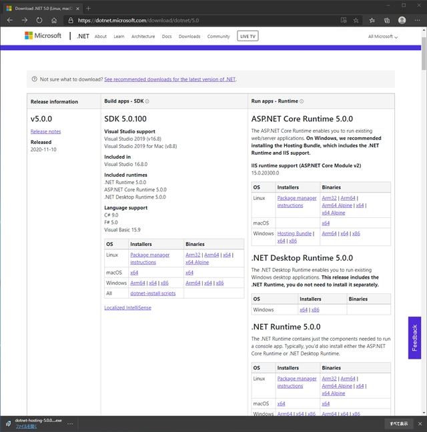
Task: Go back with the browser back arrow
Action: coord(10,20)
